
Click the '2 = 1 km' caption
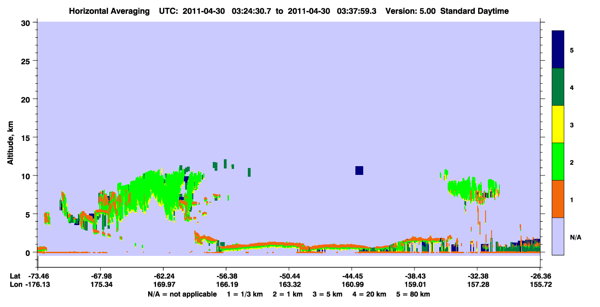pyautogui.click(x=288, y=294)
